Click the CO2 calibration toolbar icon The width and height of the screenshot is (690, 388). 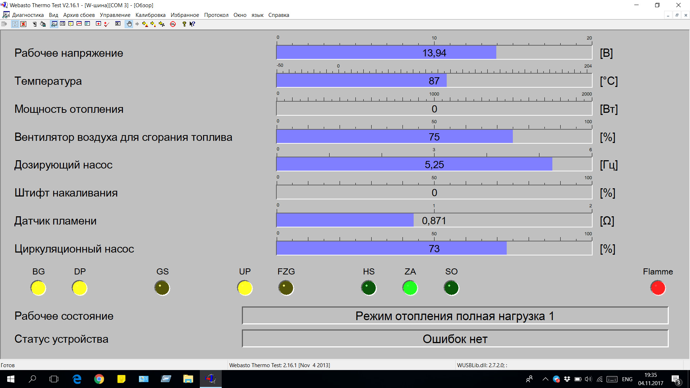click(x=173, y=24)
